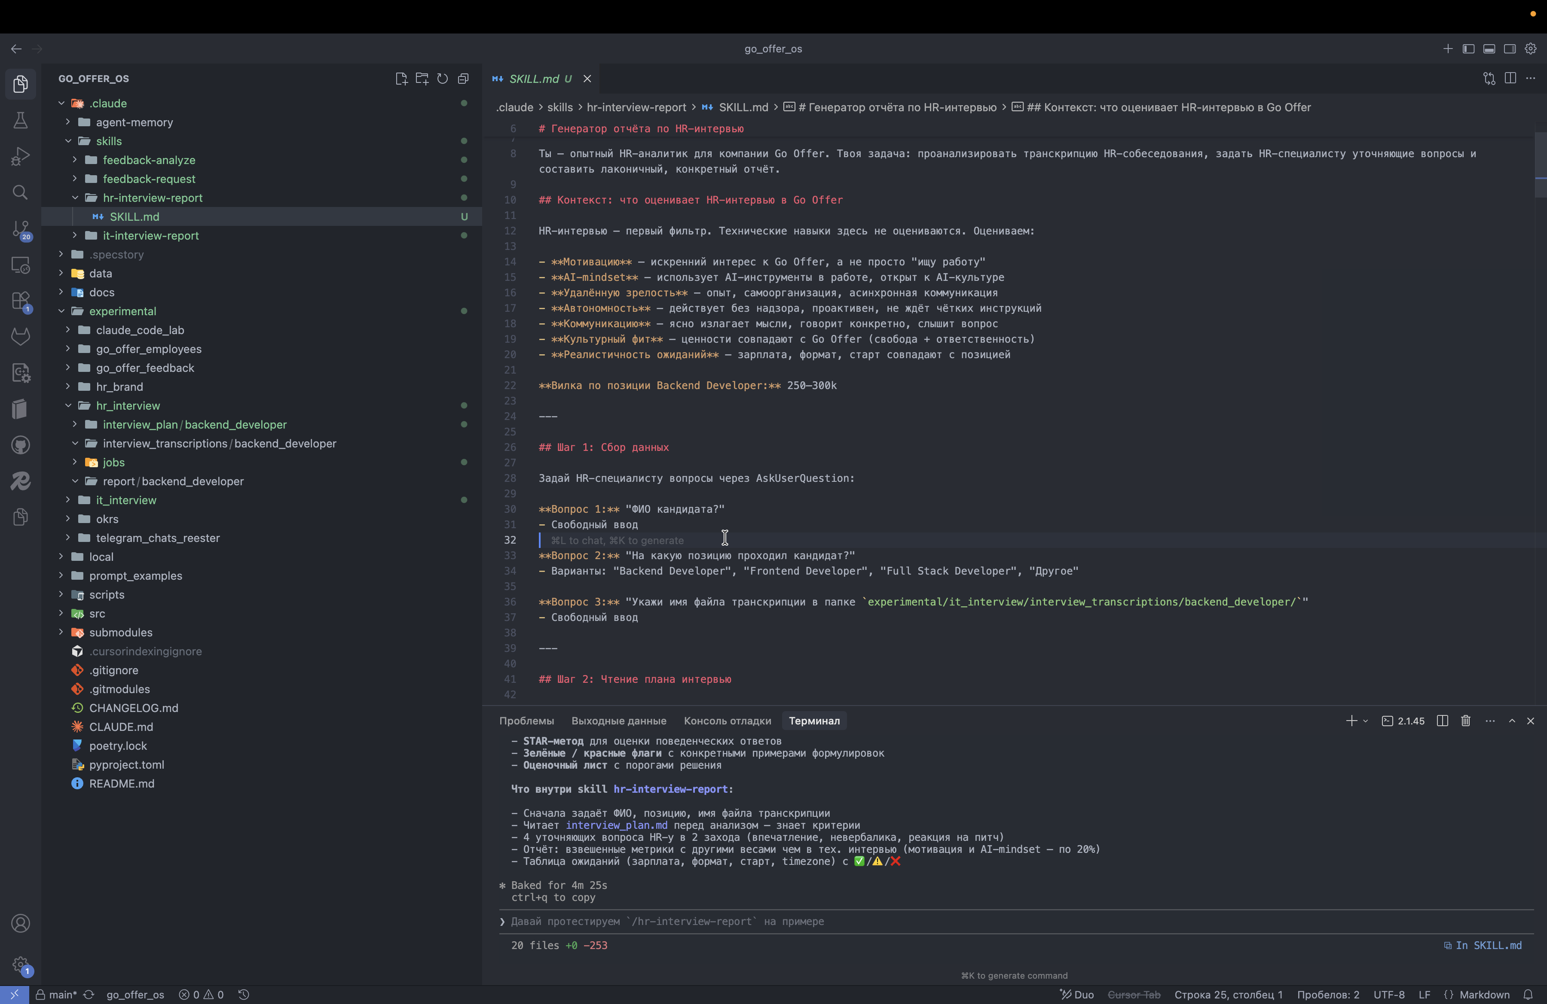Kill terminal with trash icon

point(1466,721)
